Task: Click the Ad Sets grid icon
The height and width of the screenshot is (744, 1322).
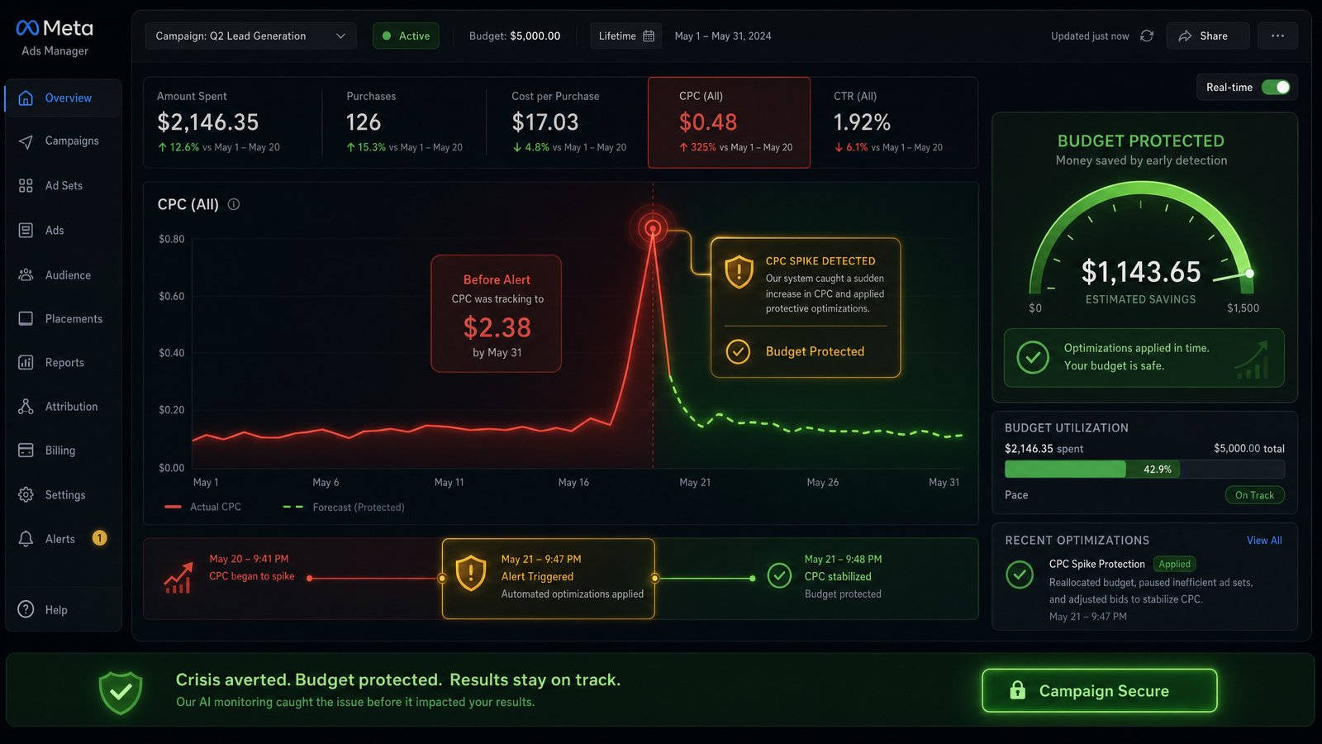Action: 26,185
